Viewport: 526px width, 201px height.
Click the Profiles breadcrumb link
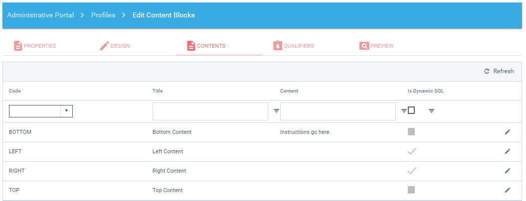pyautogui.click(x=103, y=15)
